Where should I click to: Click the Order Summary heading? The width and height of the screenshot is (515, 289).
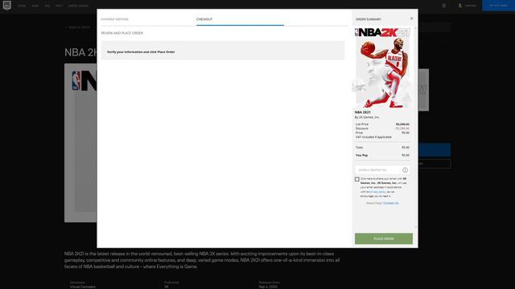(369, 19)
